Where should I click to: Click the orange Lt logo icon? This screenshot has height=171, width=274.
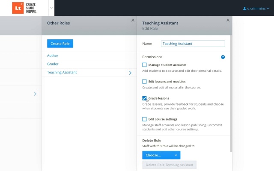click(18, 8)
